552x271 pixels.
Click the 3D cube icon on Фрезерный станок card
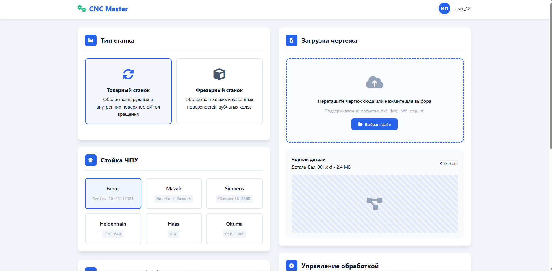point(219,74)
